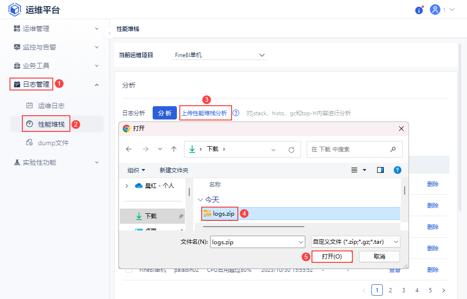Open the 运维日志 submenu item
Viewport: 467px width, 299px height.
(51, 106)
